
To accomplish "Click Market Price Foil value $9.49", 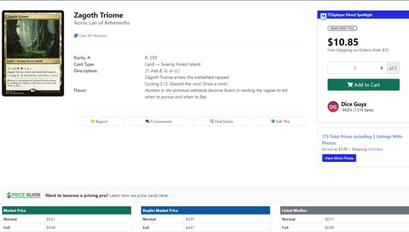I will (x=51, y=228).
